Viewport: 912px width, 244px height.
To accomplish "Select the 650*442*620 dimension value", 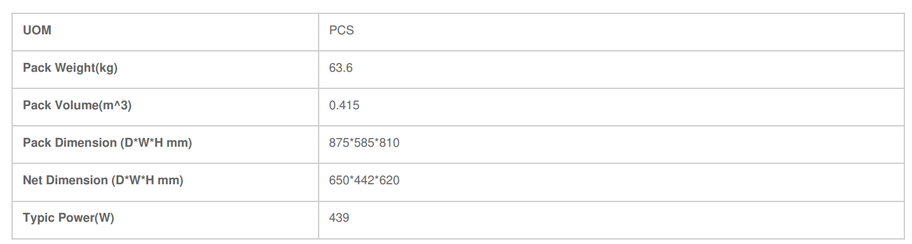I will pos(364,180).
